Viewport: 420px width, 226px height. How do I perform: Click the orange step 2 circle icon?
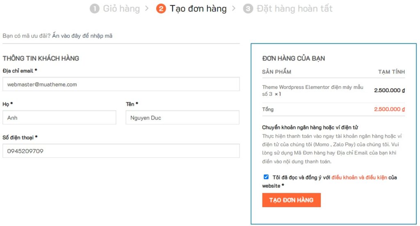coord(161,9)
